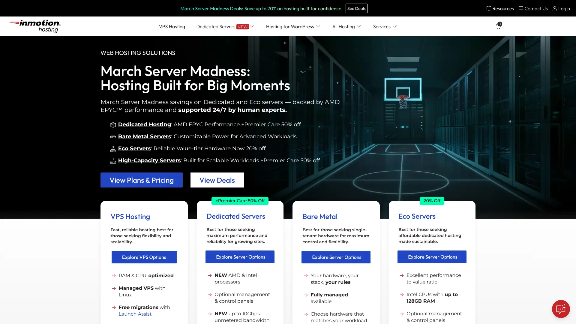Viewport: 576px width, 324px height.
Task: Click arrow bullet next to RAM & CPU-optimized
Action: (114, 276)
